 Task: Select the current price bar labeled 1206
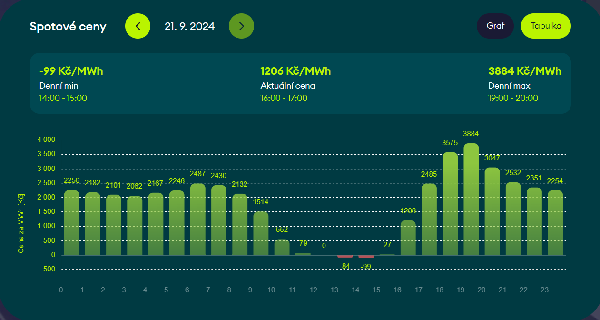[x=408, y=238]
